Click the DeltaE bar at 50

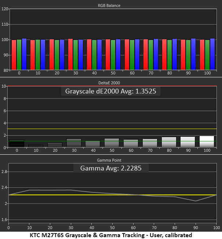pos(112,143)
